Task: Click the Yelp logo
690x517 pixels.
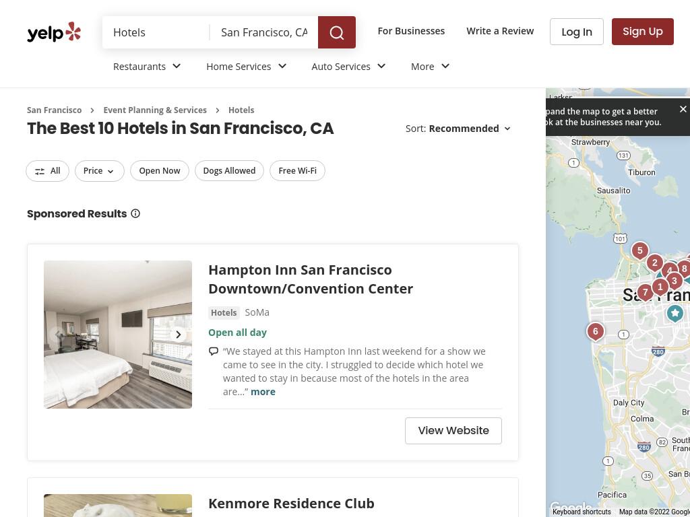Action: (54, 32)
